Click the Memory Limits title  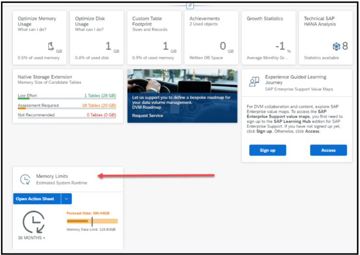pos(52,176)
